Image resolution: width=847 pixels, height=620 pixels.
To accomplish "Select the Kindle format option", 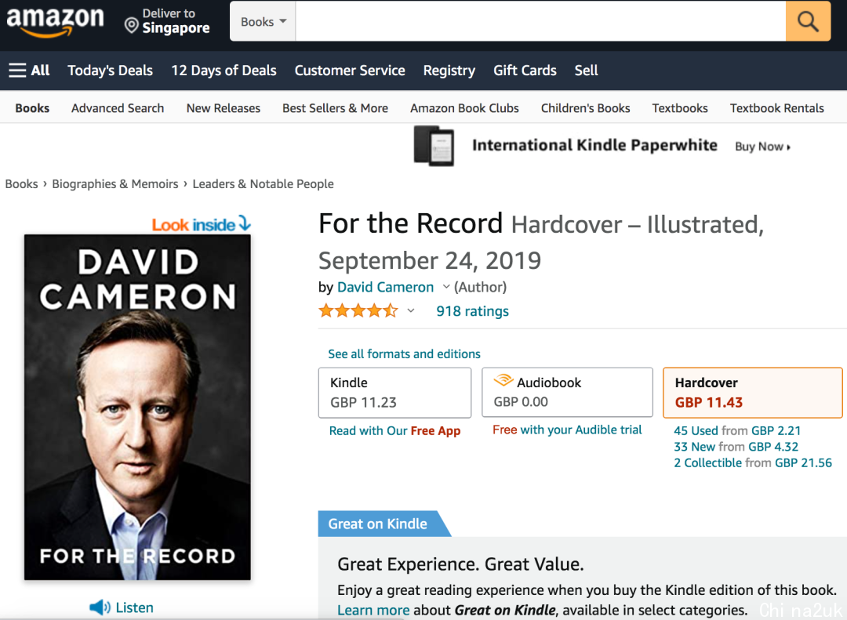I will pos(394,393).
